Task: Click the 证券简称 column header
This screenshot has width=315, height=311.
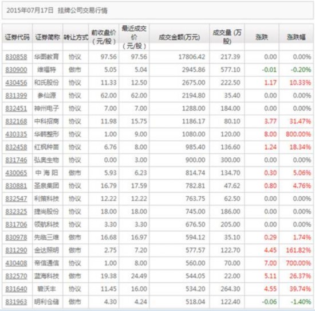Action: coord(48,37)
